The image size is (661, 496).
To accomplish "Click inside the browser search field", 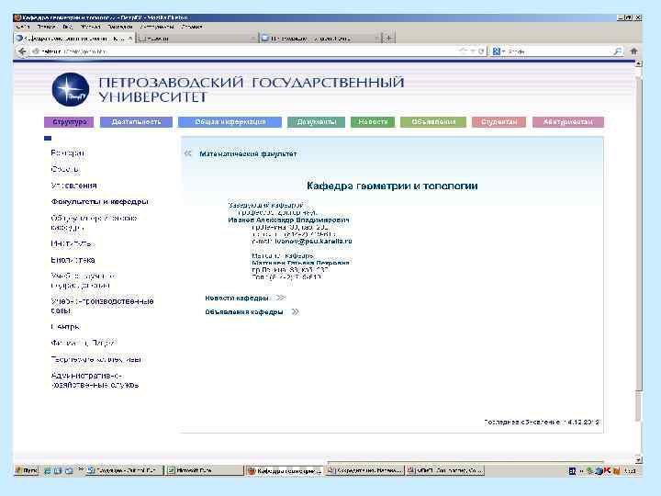I will 558,51.
